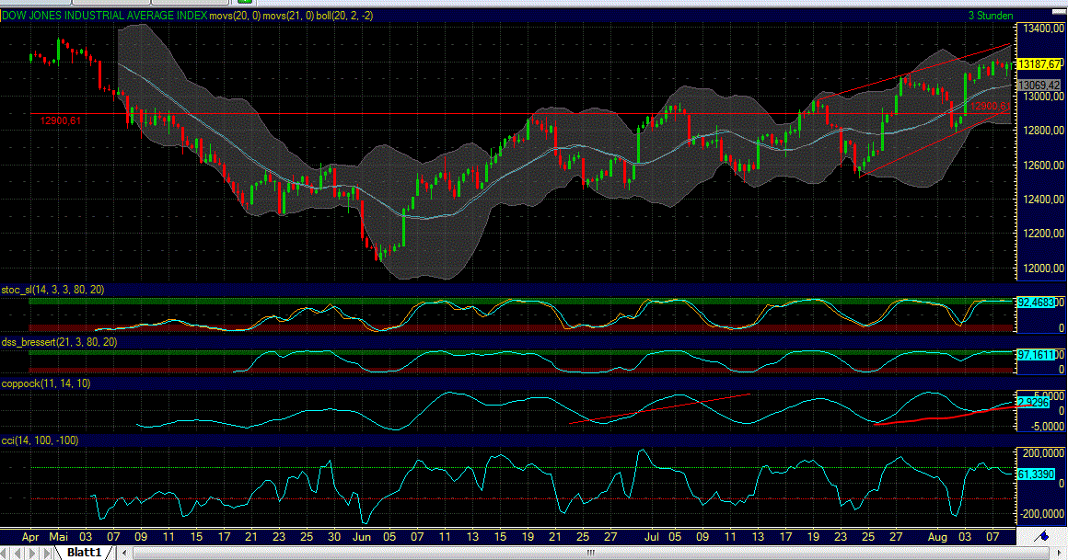Click the dss_bressert(21, 3, 80, 20) label
This screenshot has width=1068, height=560.
coord(59,342)
